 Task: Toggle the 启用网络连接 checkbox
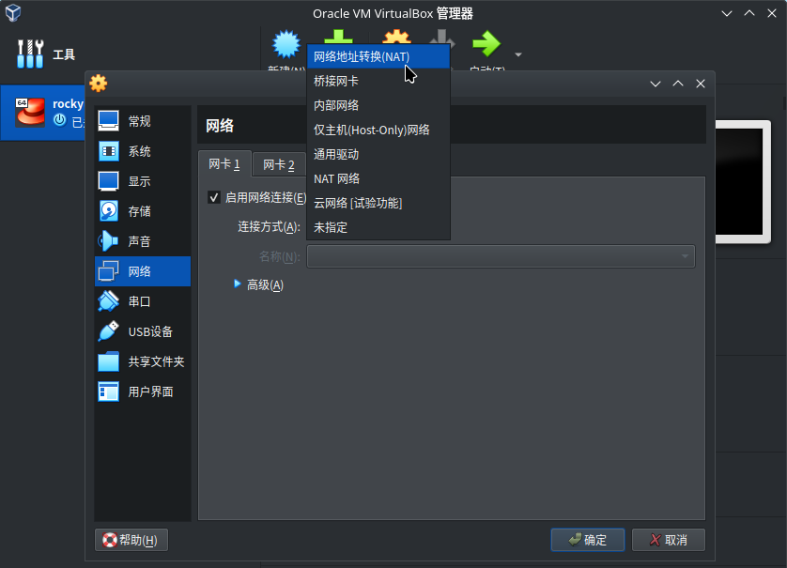click(214, 197)
